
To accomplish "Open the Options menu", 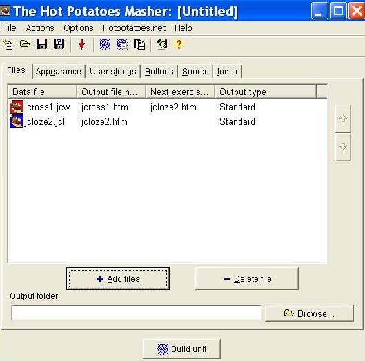I will point(79,28).
